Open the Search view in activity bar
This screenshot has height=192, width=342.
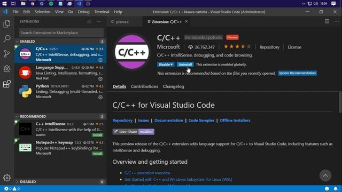pos(7,38)
